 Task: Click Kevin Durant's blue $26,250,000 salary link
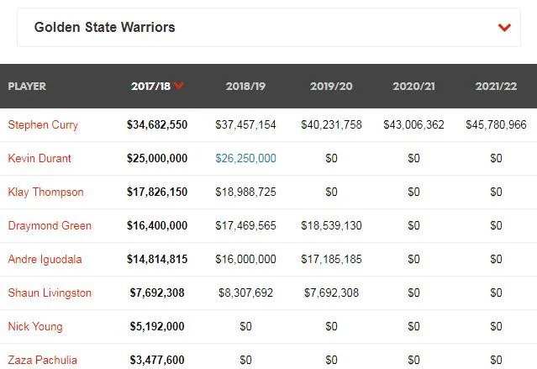(x=245, y=158)
